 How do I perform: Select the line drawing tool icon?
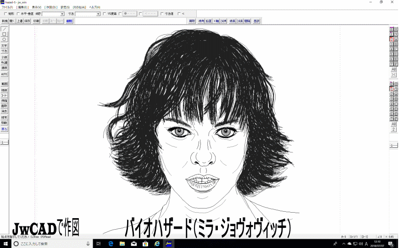(x=4, y=29)
